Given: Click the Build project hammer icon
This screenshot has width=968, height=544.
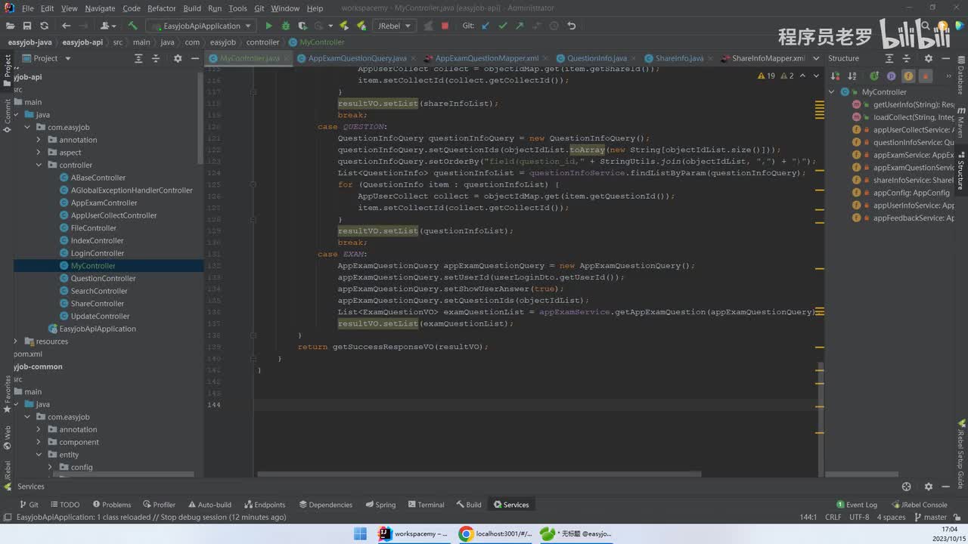Looking at the screenshot, I should point(132,26).
